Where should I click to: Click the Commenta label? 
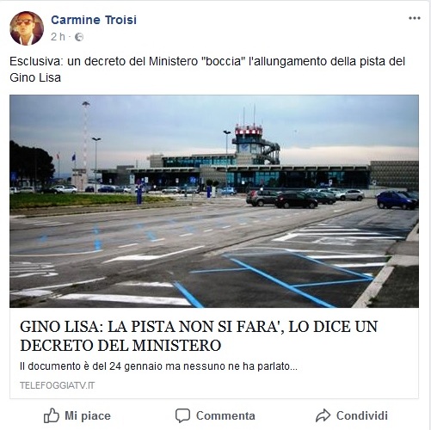click(x=225, y=415)
